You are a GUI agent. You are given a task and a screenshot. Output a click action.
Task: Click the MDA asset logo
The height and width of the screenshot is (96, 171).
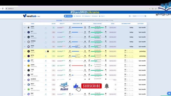tap(29, 37)
